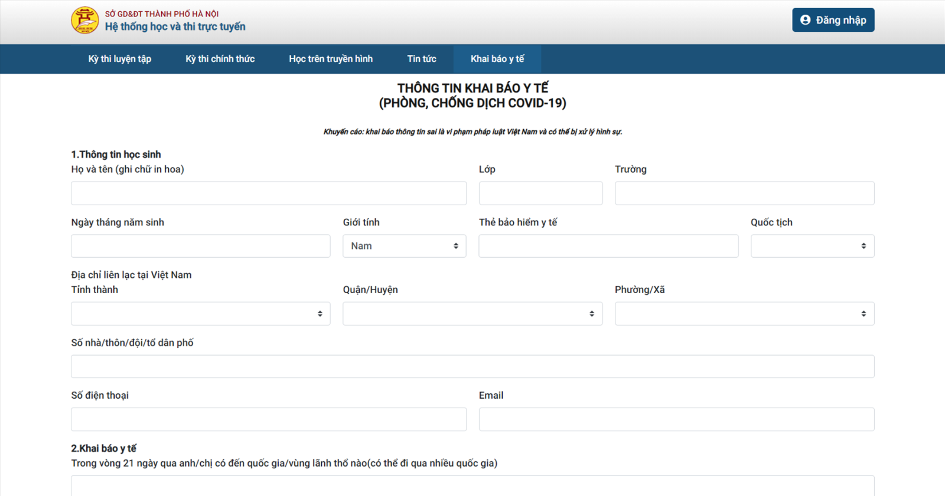Image resolution: width=945 pixels, height=496 pixels.
Task: Go to Kỳ thi chính thức menu
Action: [x=220, y=59]
